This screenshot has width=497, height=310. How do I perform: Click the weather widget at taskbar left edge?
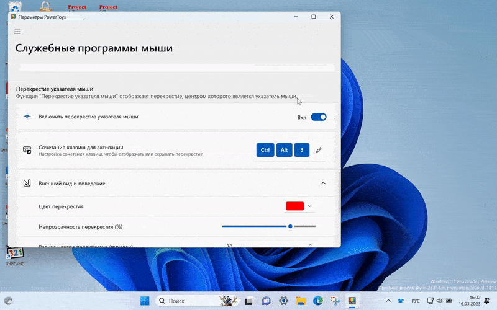tap(9, 301)
